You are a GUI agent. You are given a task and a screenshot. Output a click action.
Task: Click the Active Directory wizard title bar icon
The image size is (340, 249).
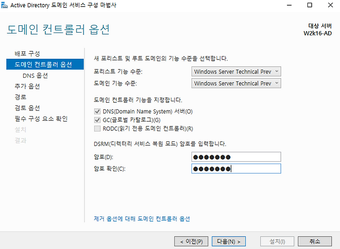(x=4, y=5)
